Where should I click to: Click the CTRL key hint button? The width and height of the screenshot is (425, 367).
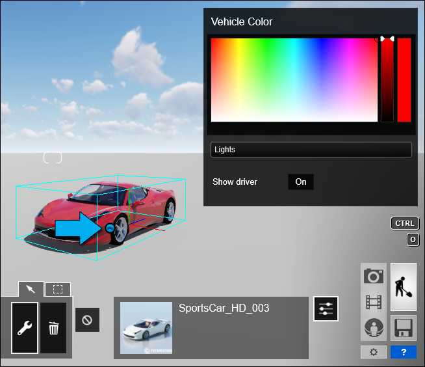click(405, 223)
